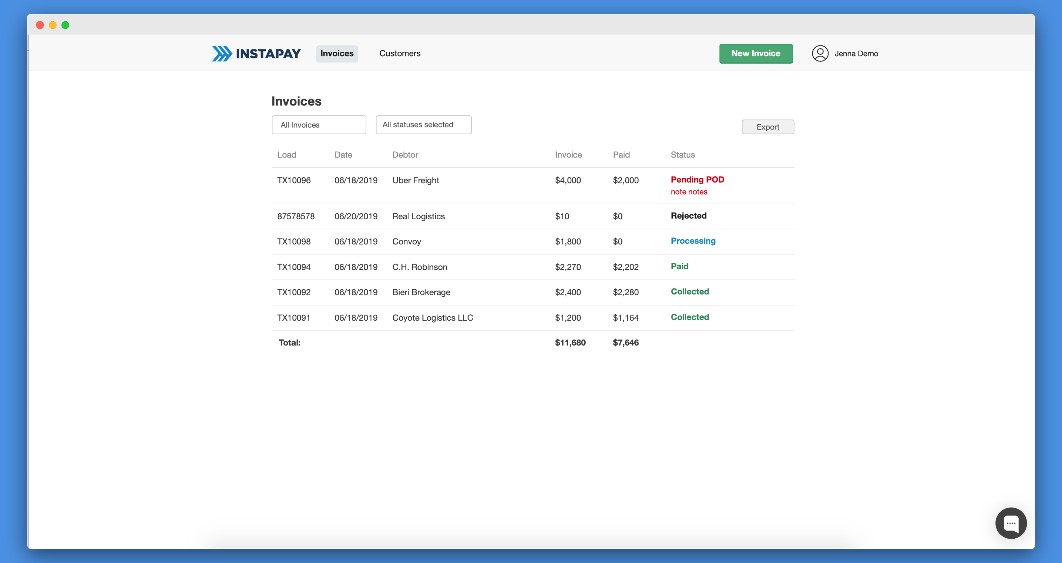Open the chat support bubble
The image size is (1062, 563).
[1011, 523]
